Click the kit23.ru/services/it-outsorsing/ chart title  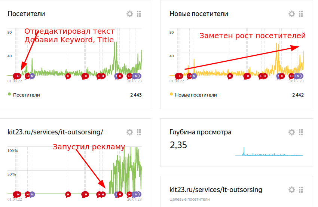(x=55, y=132)
